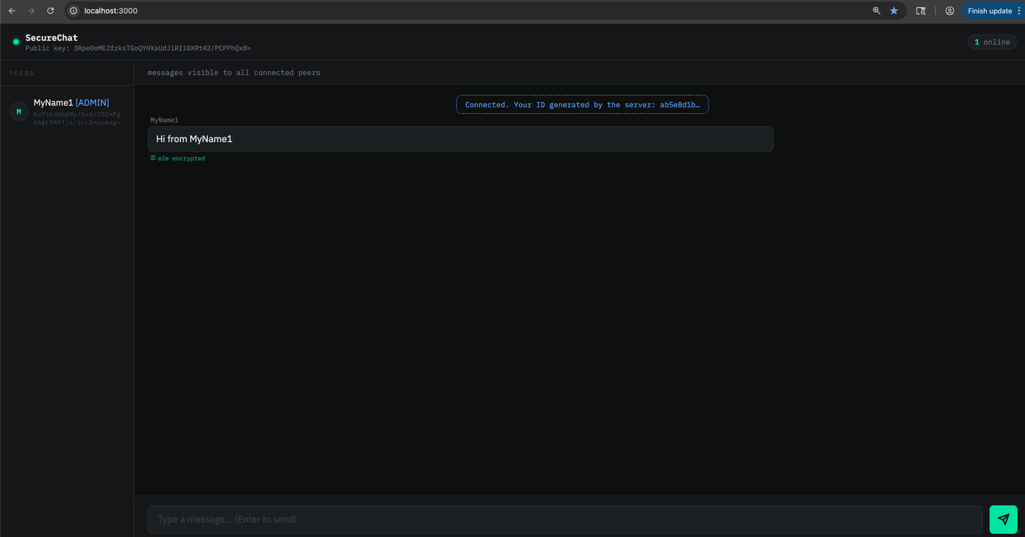Select the MyName1 [ADMIN] peer entry
The image size is (1025, 537).
[71, 102]
